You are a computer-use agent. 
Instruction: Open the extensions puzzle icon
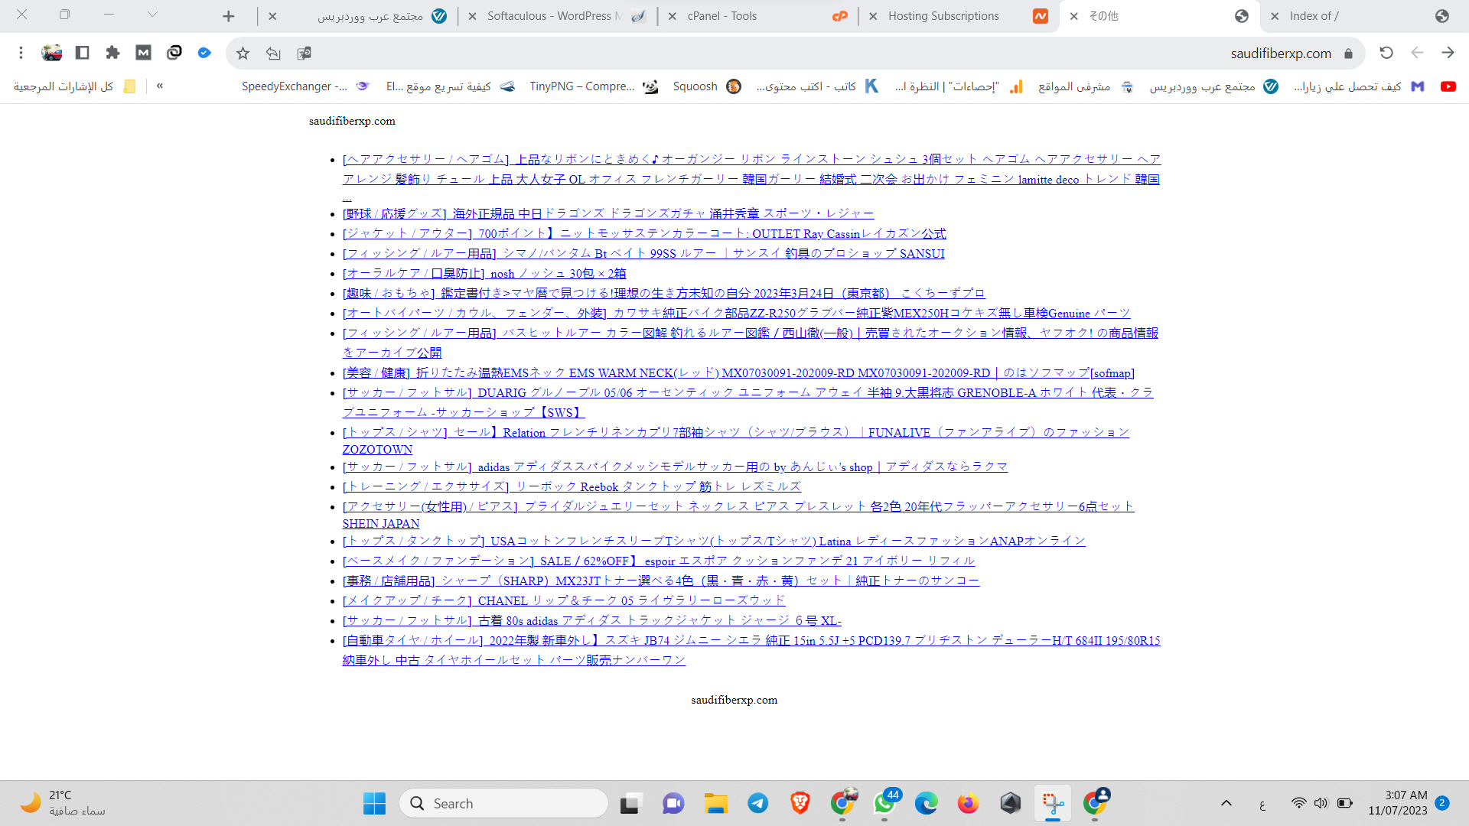coord(112,53)
